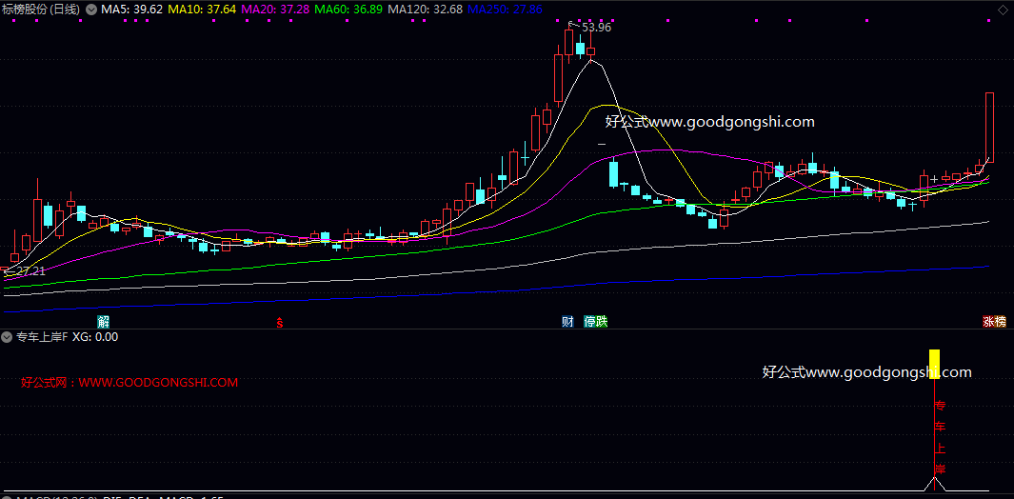Select the MA10 moving average label
This screenshot has height=499, width=1014.
(x=202, y=9)
